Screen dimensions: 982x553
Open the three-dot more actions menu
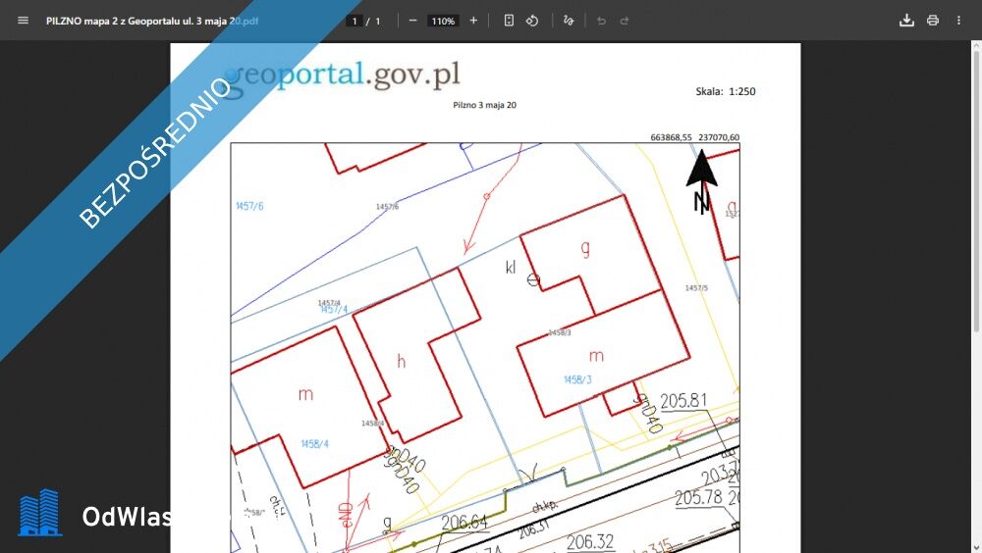tap(958, 21)
